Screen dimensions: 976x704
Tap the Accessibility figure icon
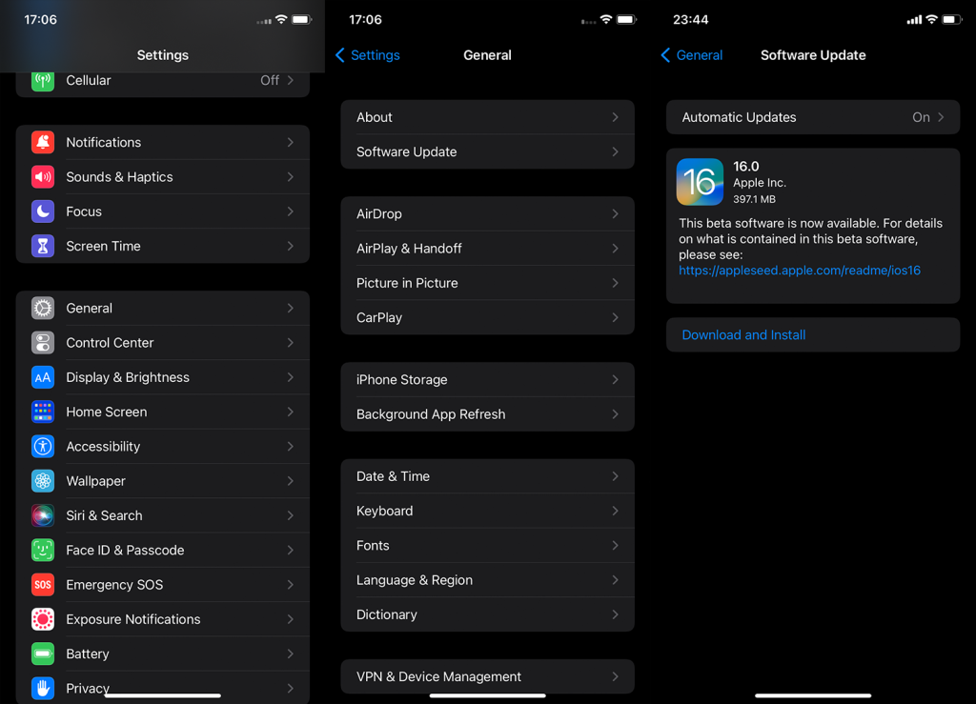click(42, 447)
